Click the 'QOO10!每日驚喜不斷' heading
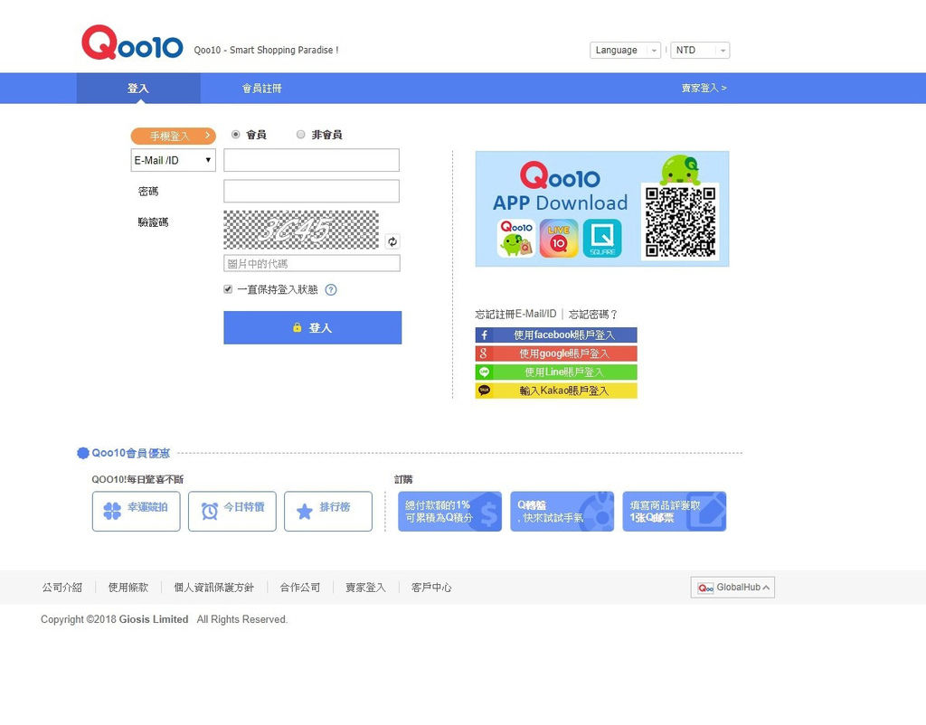This screenshot has height=725, width=926. tap(137, 479)
